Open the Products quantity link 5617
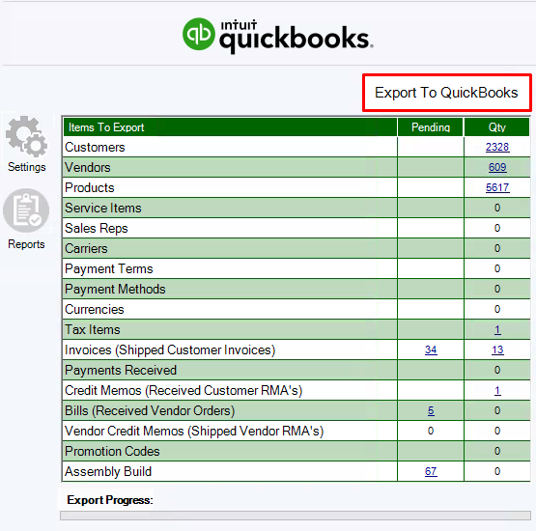The height and width of the screenshot is (531, 536). 497,187
